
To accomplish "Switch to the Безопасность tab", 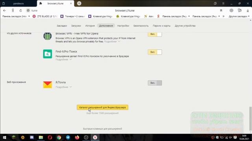I will 141,26.
